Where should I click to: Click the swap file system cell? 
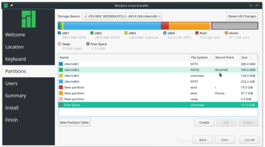[194, 99]
